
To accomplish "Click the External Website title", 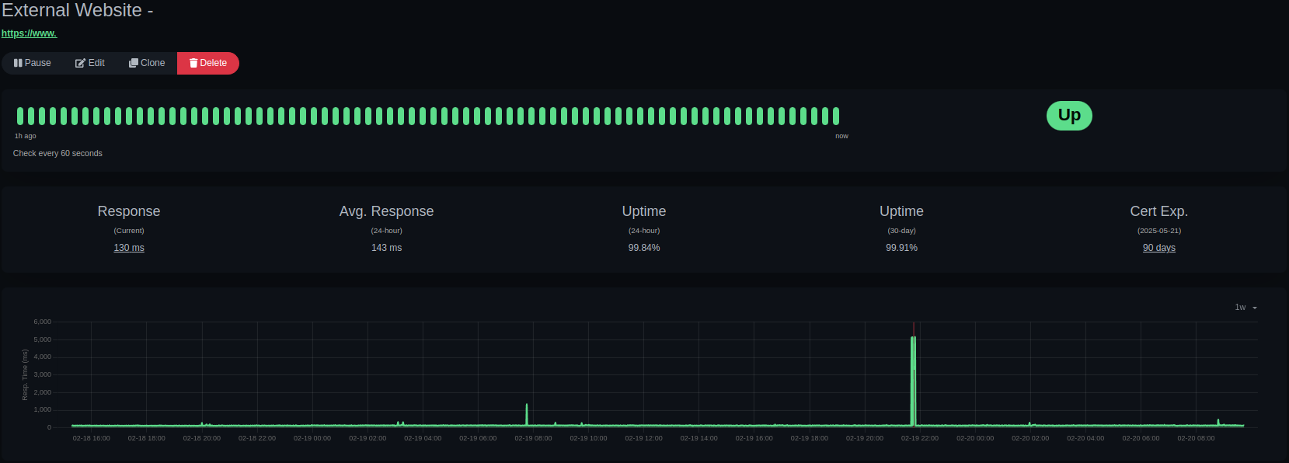I will (x=77, y=10).
